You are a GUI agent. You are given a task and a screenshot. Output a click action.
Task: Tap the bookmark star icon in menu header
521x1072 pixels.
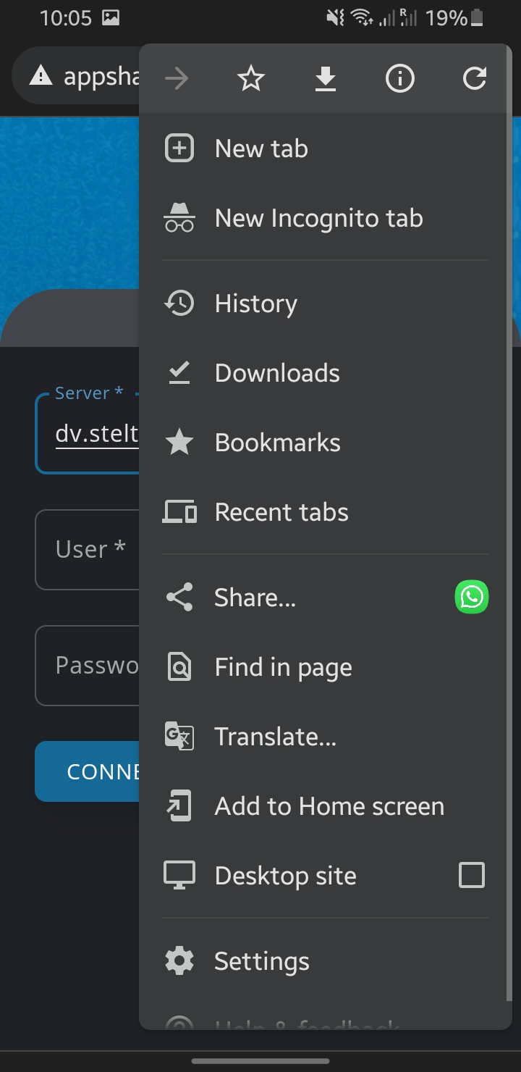(251, 78)
